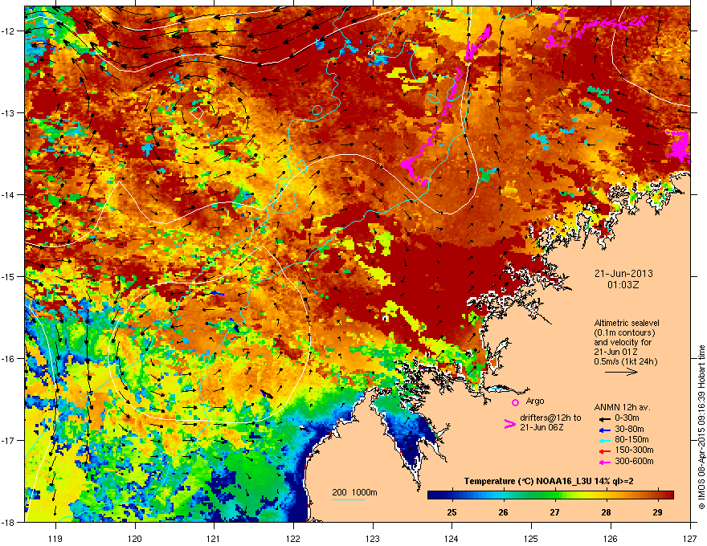Screen dimensions: 707x546
Task: Click the color bar tick label '28'
Action: point(606,512)
